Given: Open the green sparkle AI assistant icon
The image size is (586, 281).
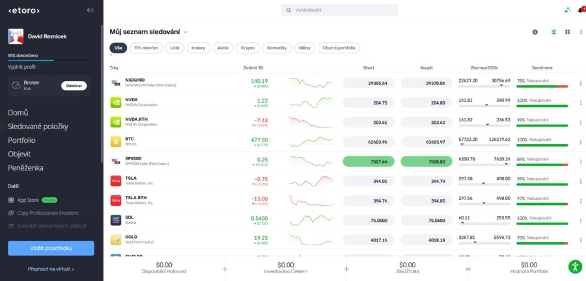Looking at the screenshot, I should tap(567, 10).
